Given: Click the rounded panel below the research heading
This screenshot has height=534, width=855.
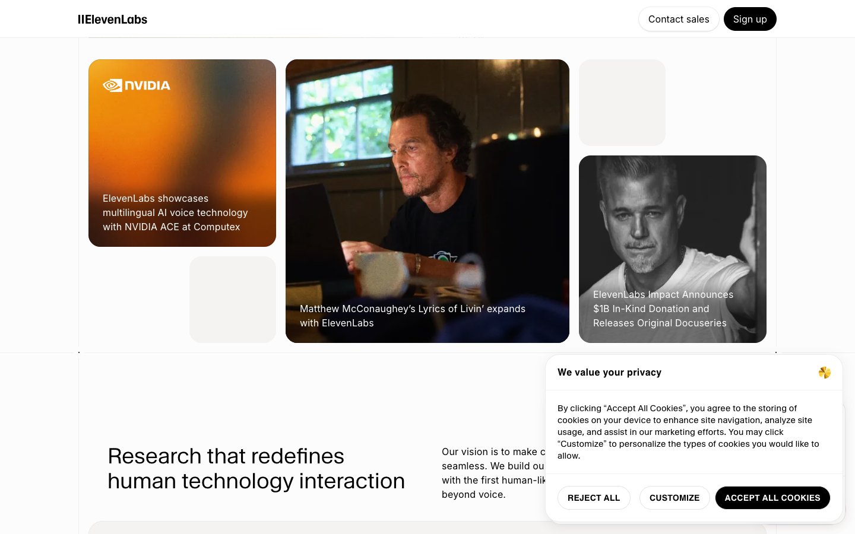Looking at the screenshot, I should (x=315, y=527).
